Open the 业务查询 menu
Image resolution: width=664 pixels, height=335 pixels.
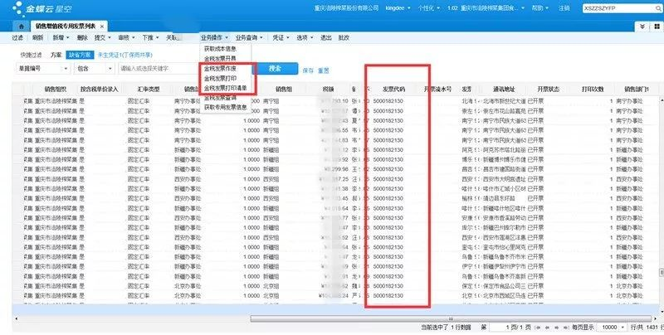250,37
